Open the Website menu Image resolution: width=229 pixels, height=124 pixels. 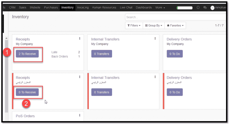coord(35,7)
